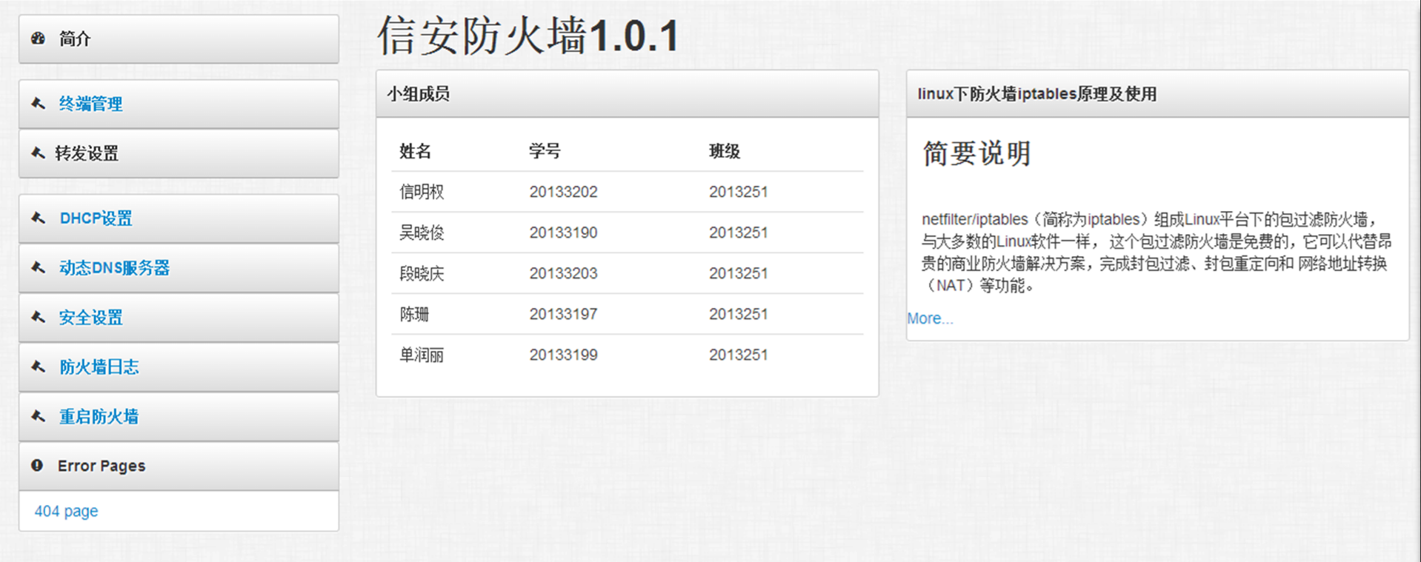Image resolution: width=1421 pixels, height=562 pixels.
Task: Click student number 20133197
Action: pos(563,314)
